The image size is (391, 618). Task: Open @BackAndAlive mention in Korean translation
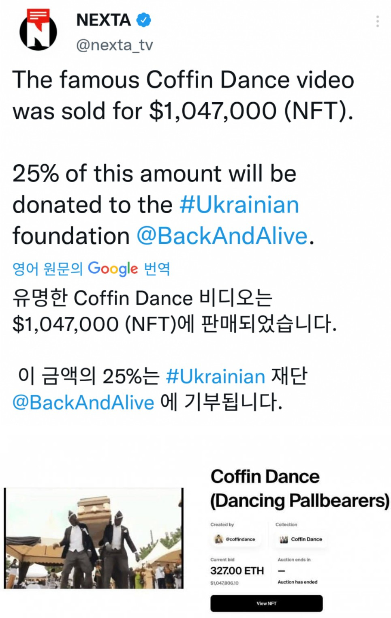[83, 403]
